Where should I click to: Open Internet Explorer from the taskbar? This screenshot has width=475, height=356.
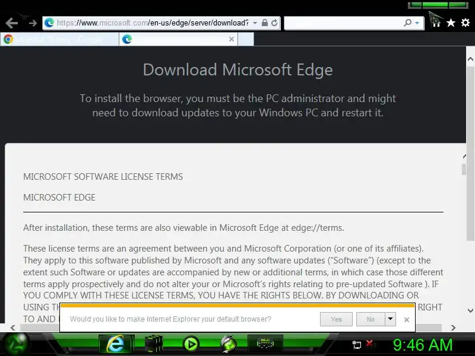[x=116, y=344]
